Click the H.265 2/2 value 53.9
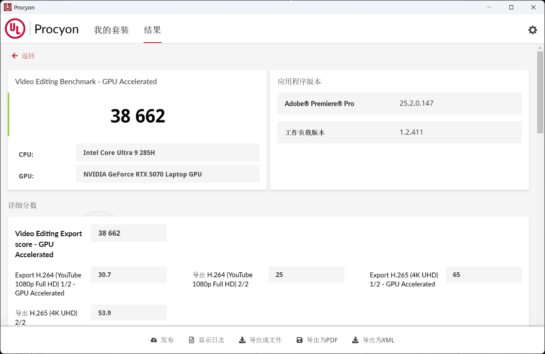The width and height of the screenshot is (545, 354). coord(129,313)
